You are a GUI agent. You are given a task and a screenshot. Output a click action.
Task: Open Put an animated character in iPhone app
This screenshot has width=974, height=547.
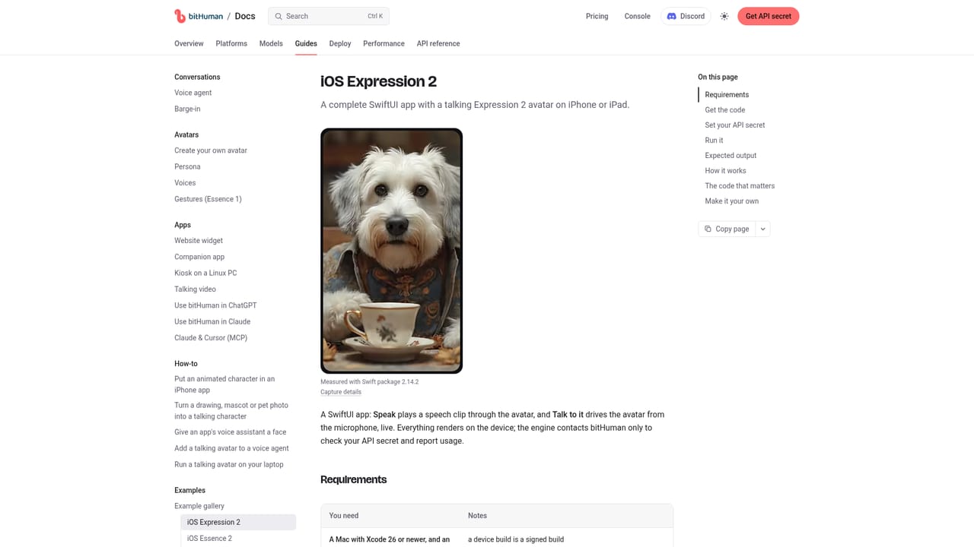(x=224, y=384)
